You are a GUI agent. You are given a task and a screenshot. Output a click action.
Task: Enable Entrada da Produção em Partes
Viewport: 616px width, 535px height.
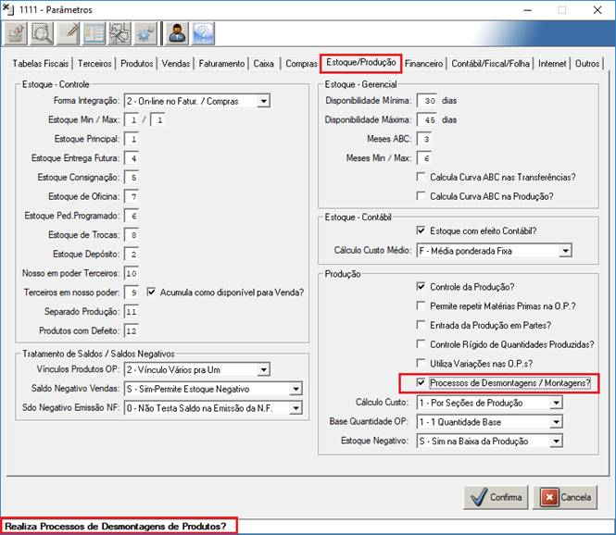(x=421, y=325)
